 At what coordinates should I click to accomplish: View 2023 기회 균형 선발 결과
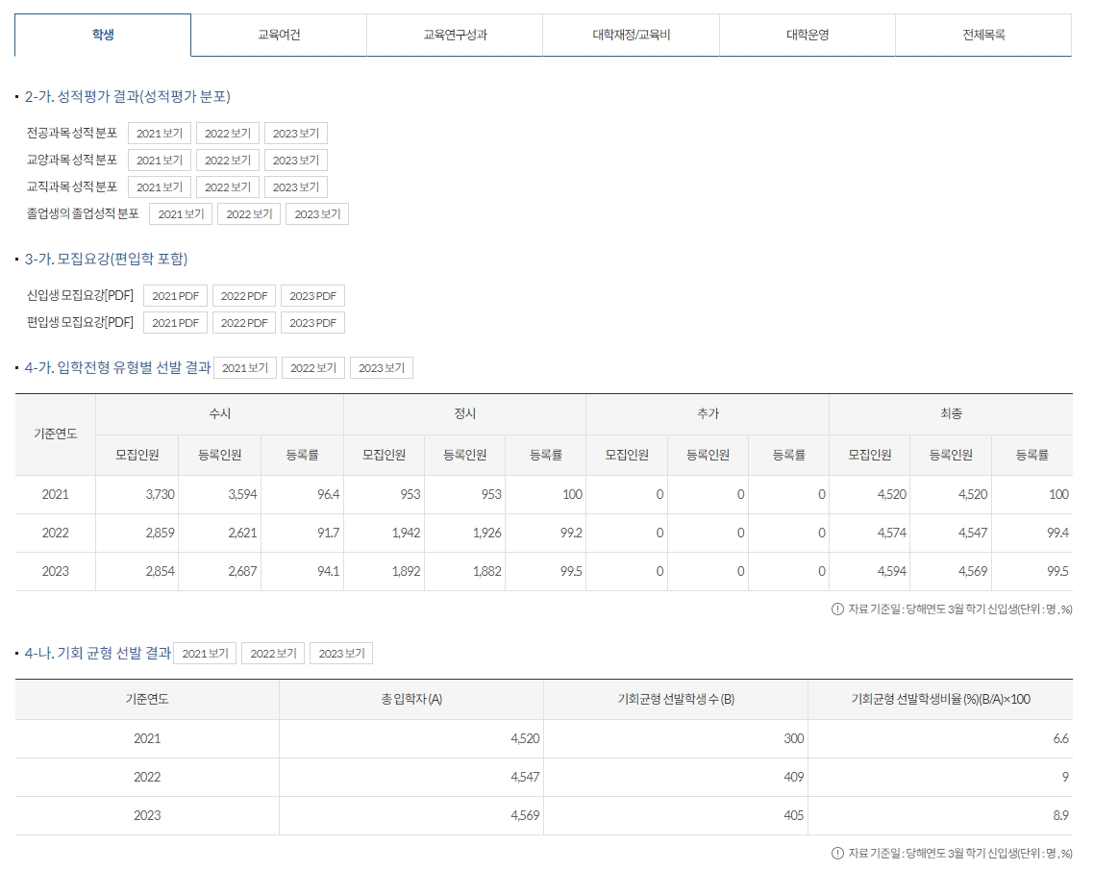[342, 653]
